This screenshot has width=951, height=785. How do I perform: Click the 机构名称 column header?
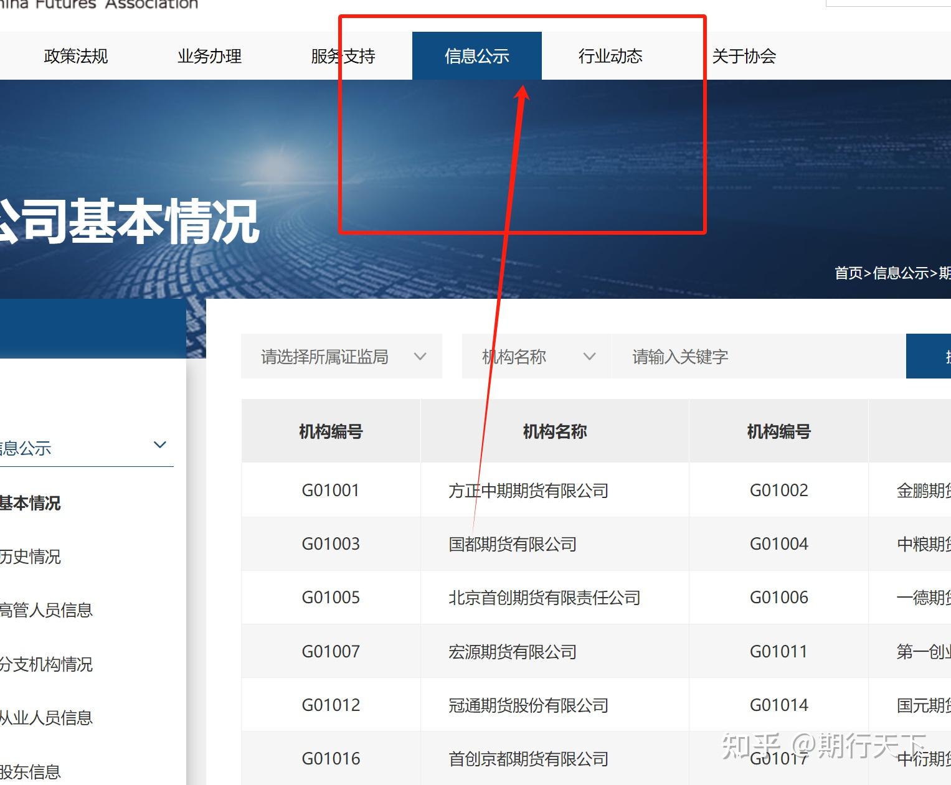555,431
